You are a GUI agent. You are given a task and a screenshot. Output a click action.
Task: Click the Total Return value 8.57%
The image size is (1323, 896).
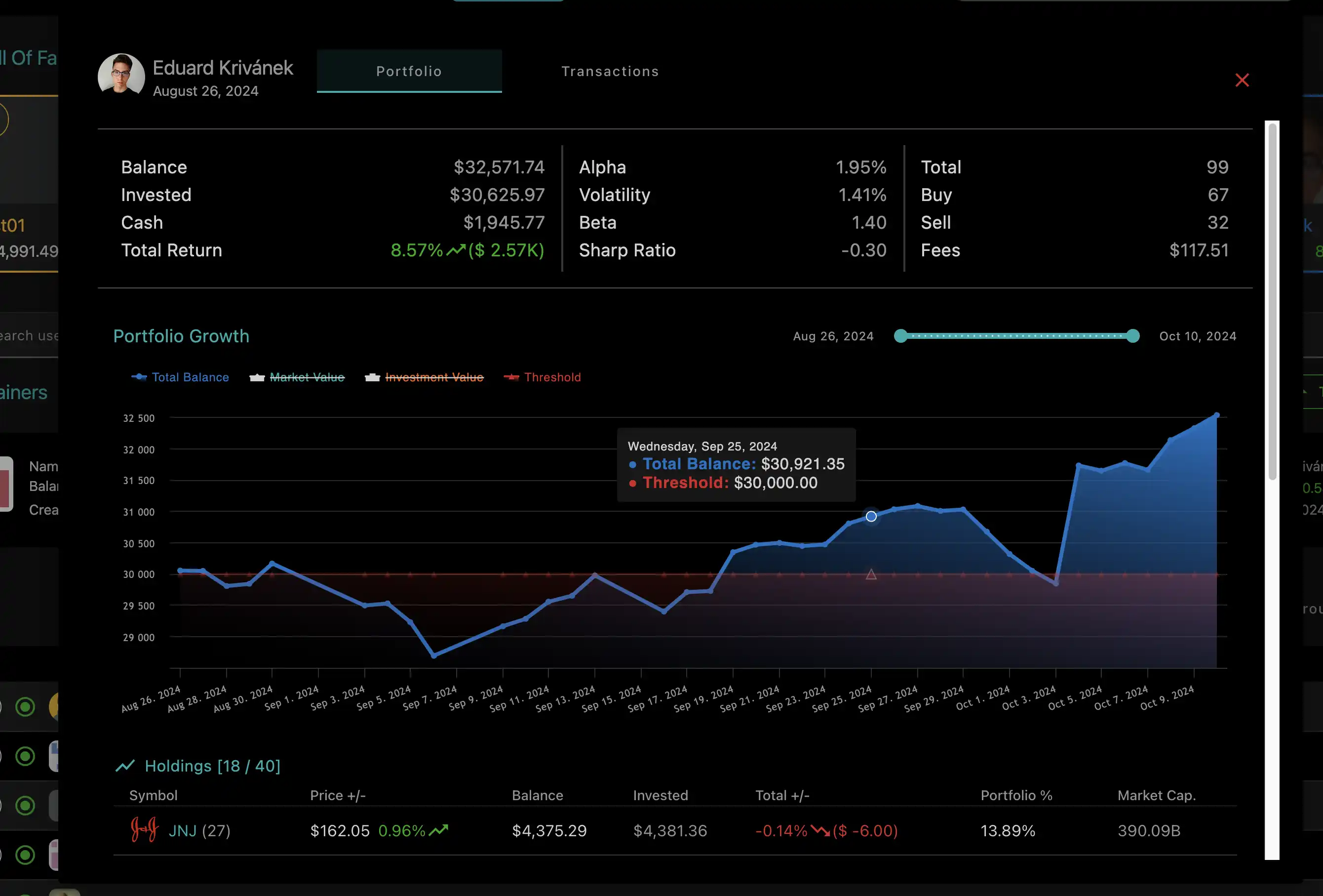click(417, 250)
